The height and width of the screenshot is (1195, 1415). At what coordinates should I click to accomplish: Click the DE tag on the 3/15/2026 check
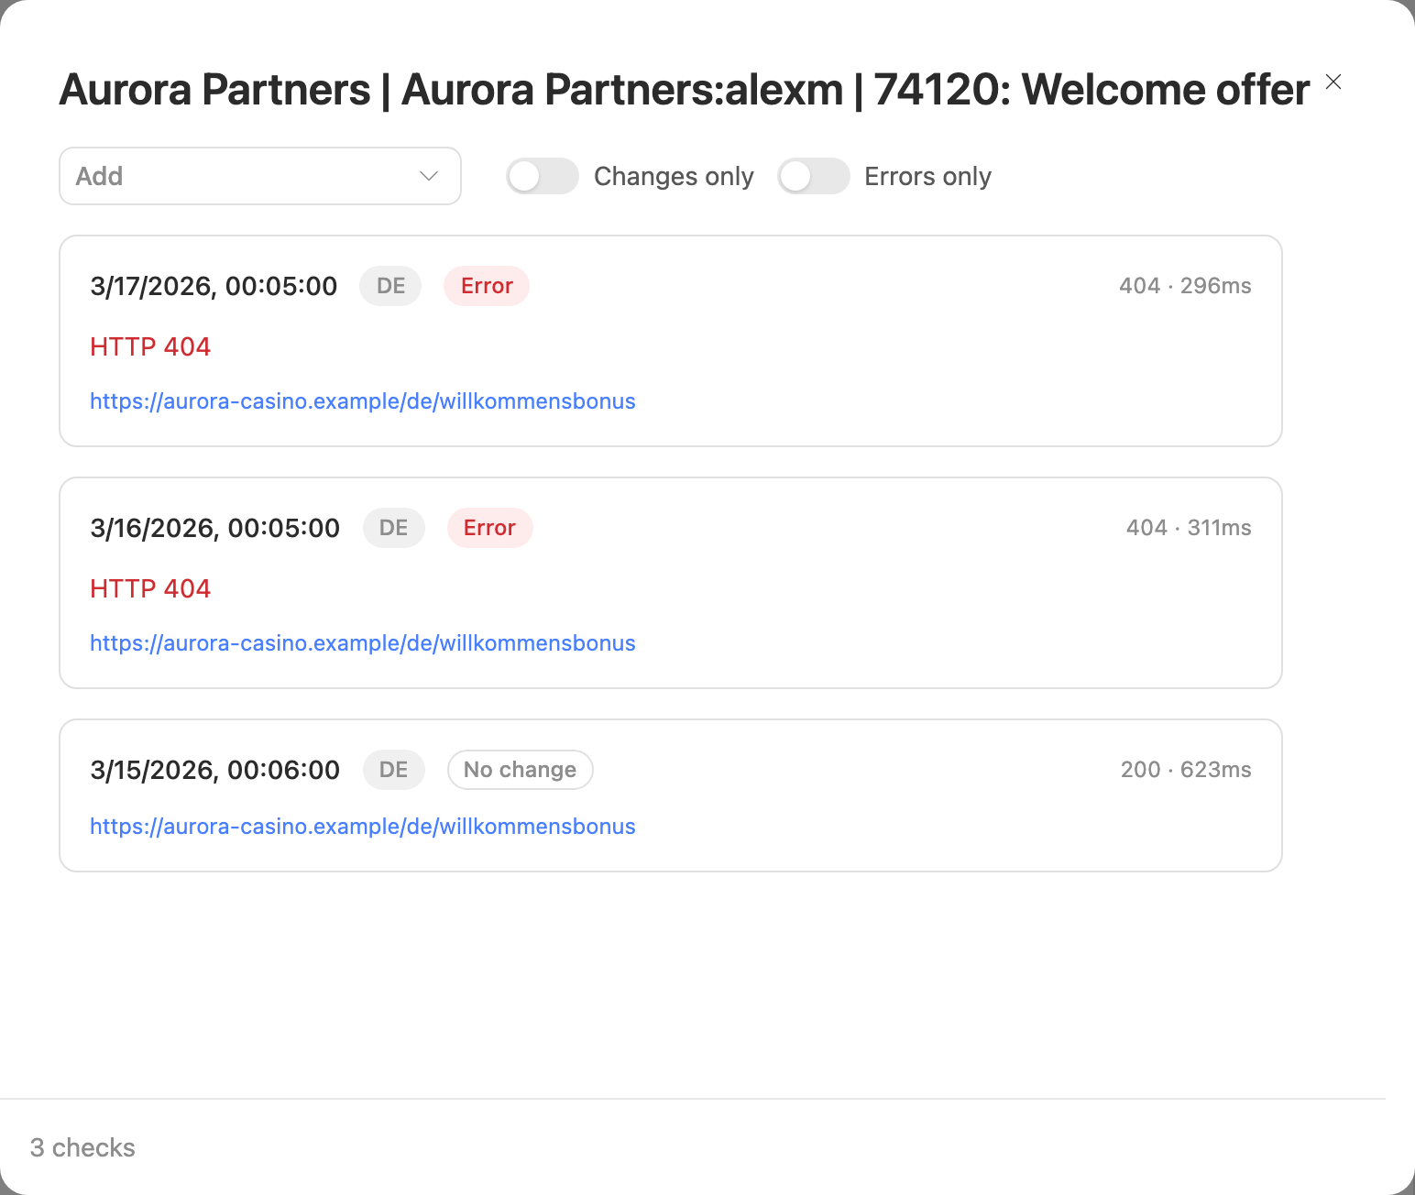[393, 770]
